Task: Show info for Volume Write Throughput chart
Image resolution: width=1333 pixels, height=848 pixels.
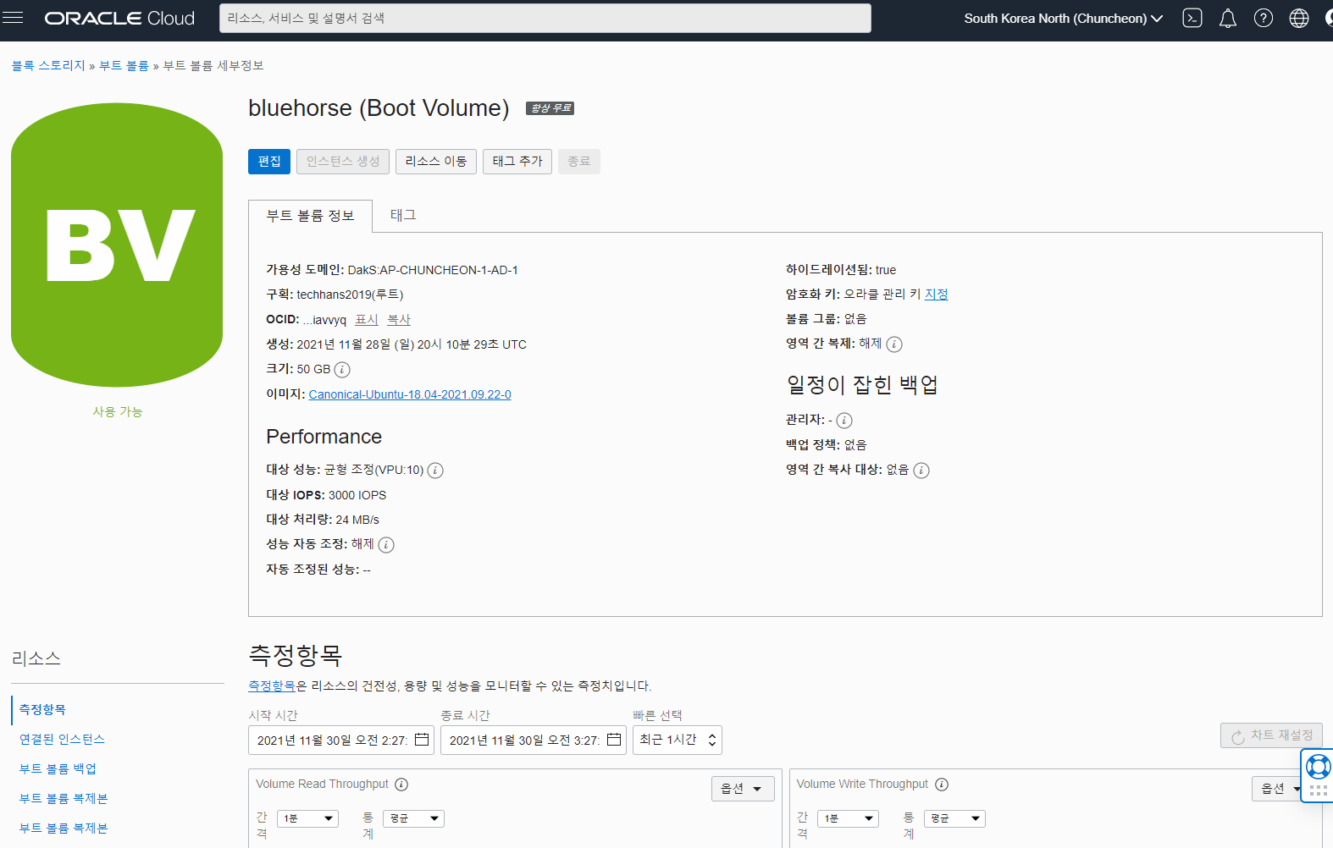Action: tap(942, 785)
